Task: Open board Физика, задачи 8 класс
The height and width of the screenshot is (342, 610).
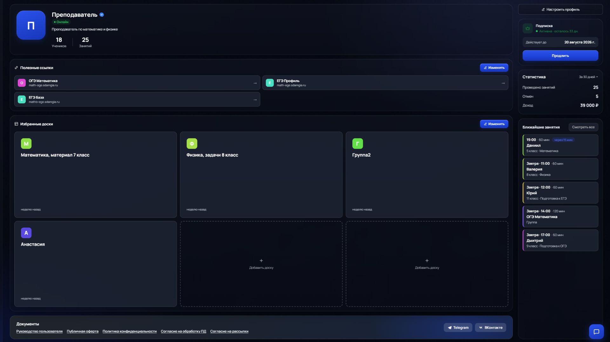Action: (x=261, y=175)
